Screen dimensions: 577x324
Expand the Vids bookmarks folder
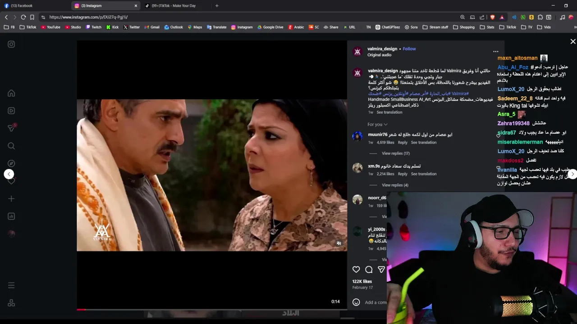click(544, 27)
